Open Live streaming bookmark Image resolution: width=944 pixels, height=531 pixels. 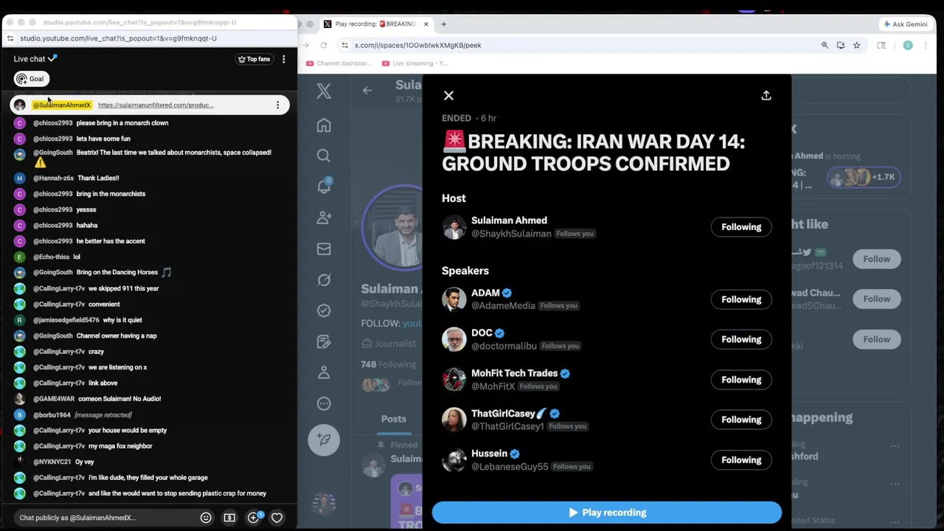(x=415, y=63)
